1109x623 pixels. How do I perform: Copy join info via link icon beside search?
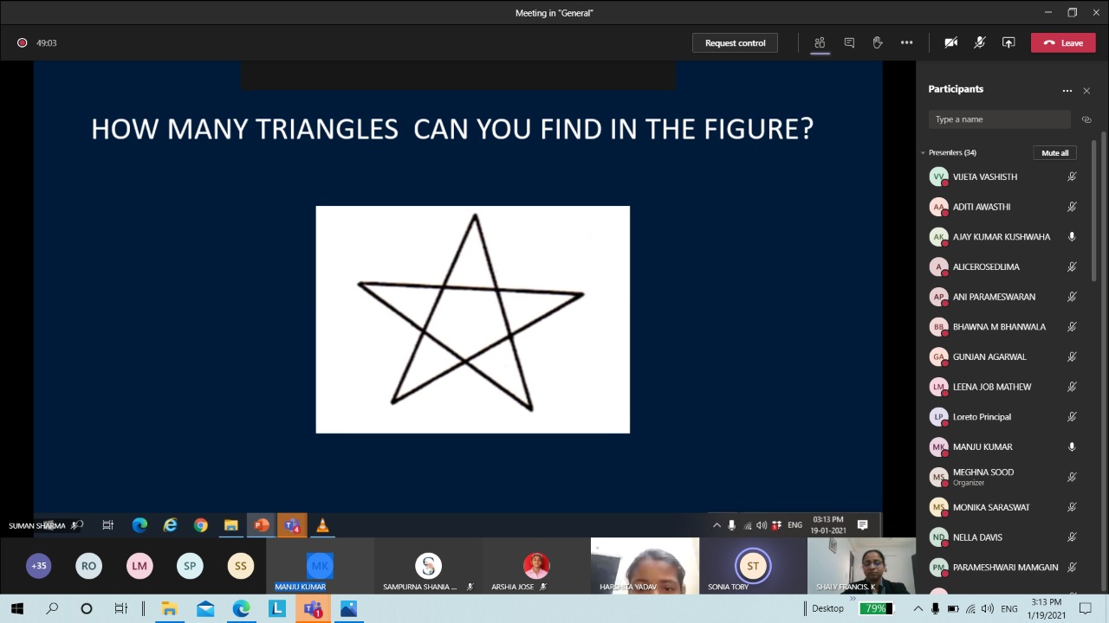tap(1086, 119)
